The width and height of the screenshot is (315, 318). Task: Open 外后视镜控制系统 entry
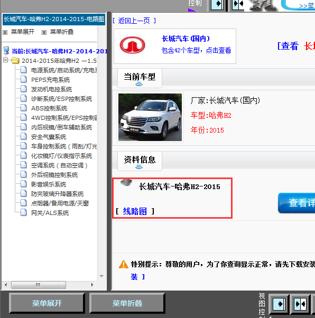54,175
